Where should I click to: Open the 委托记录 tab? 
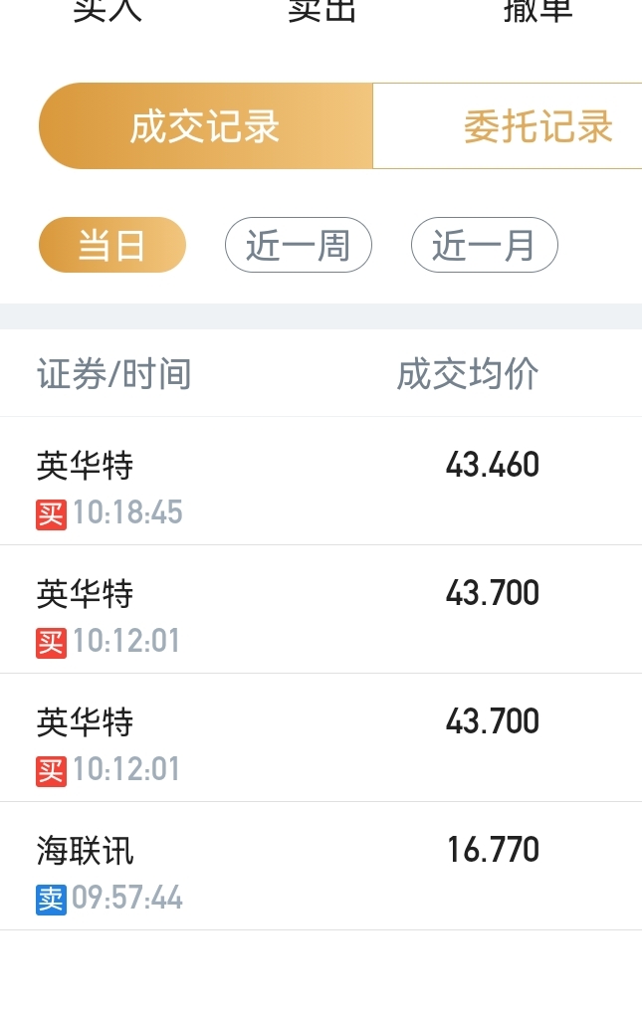pyautogui.click(x=508, y=126)
